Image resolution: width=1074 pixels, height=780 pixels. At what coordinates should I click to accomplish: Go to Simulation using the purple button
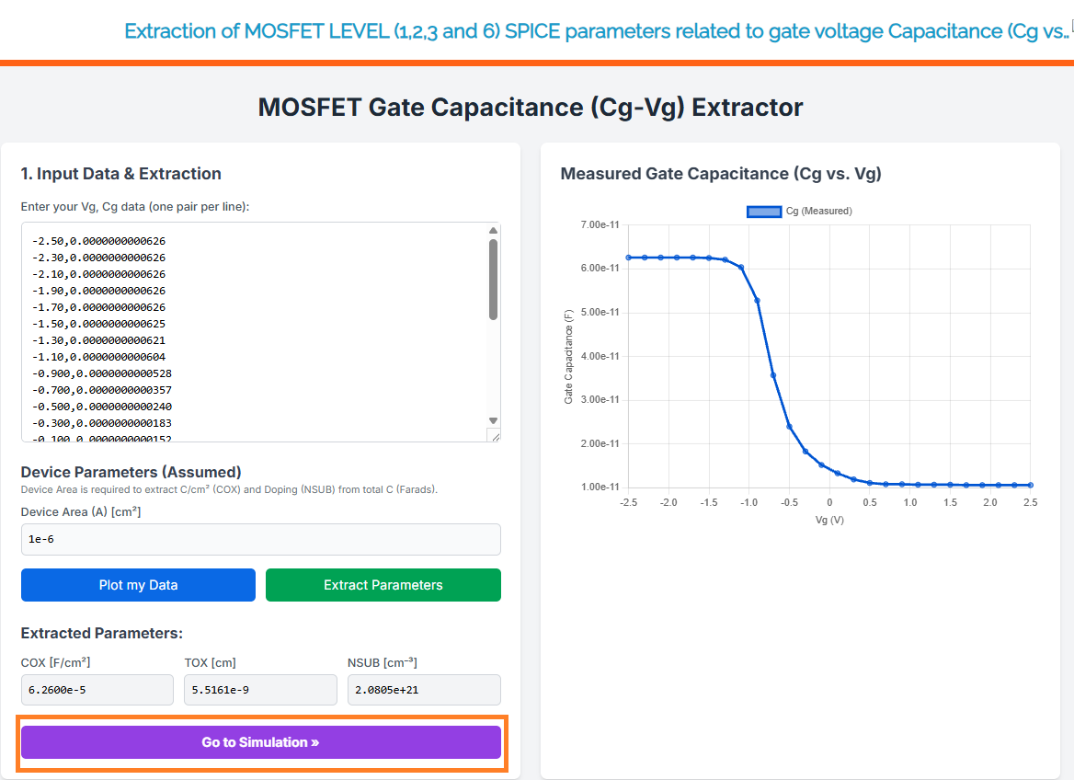point(261,742)
